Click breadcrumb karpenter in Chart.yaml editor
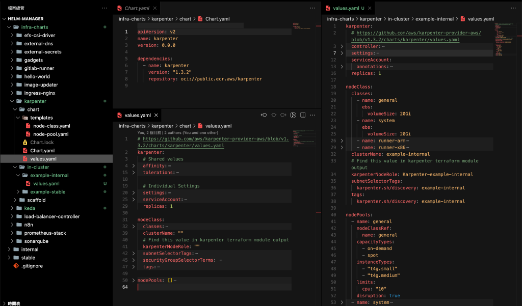Image resolution: width=522 pixels, height=306 pixels. coord(163,19)
